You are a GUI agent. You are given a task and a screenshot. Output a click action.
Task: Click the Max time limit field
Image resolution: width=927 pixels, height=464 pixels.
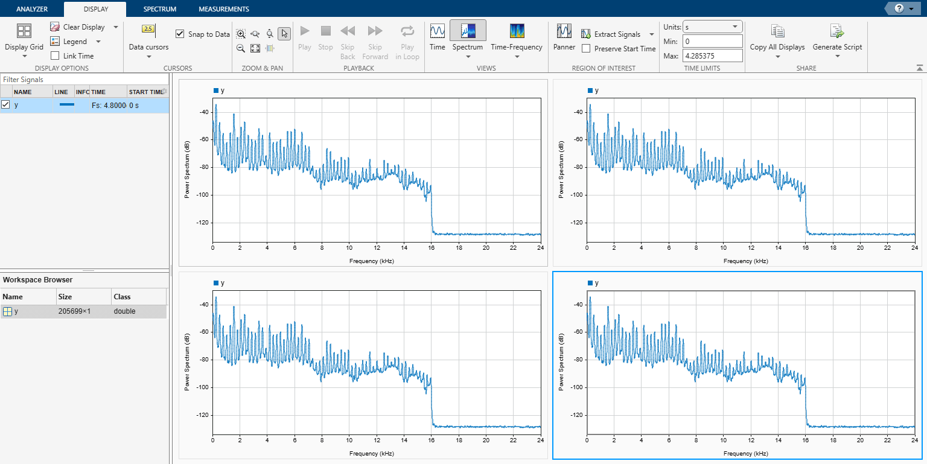[712, 56]
